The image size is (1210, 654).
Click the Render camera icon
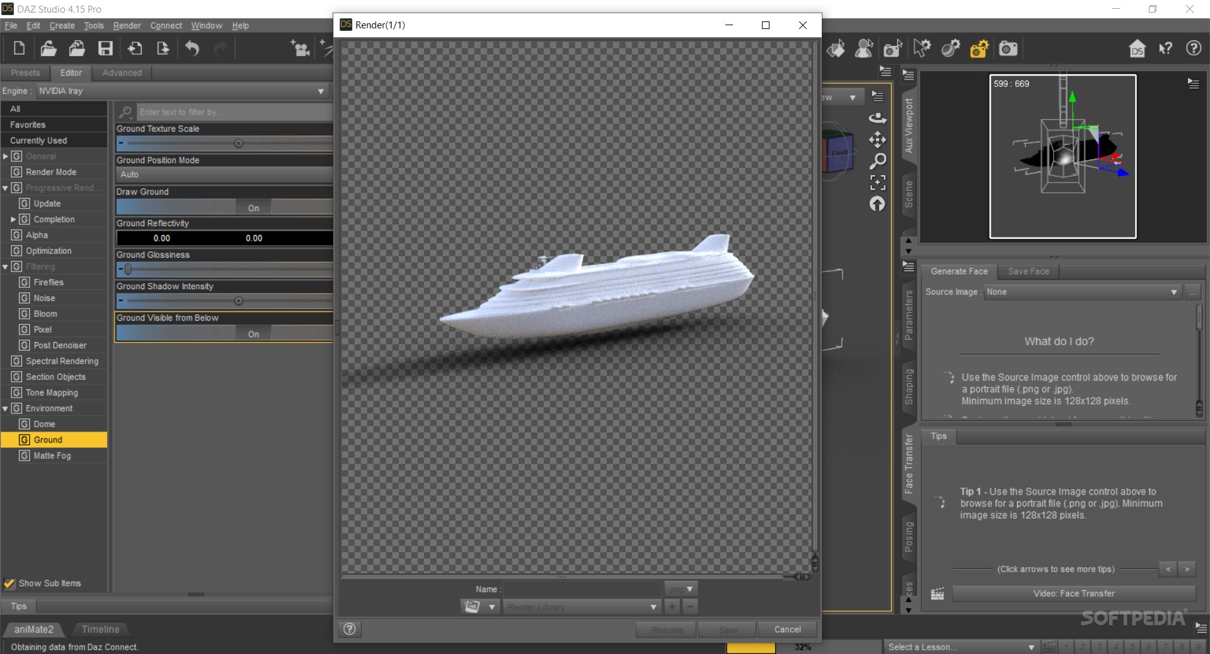(x=1008, y=49)
